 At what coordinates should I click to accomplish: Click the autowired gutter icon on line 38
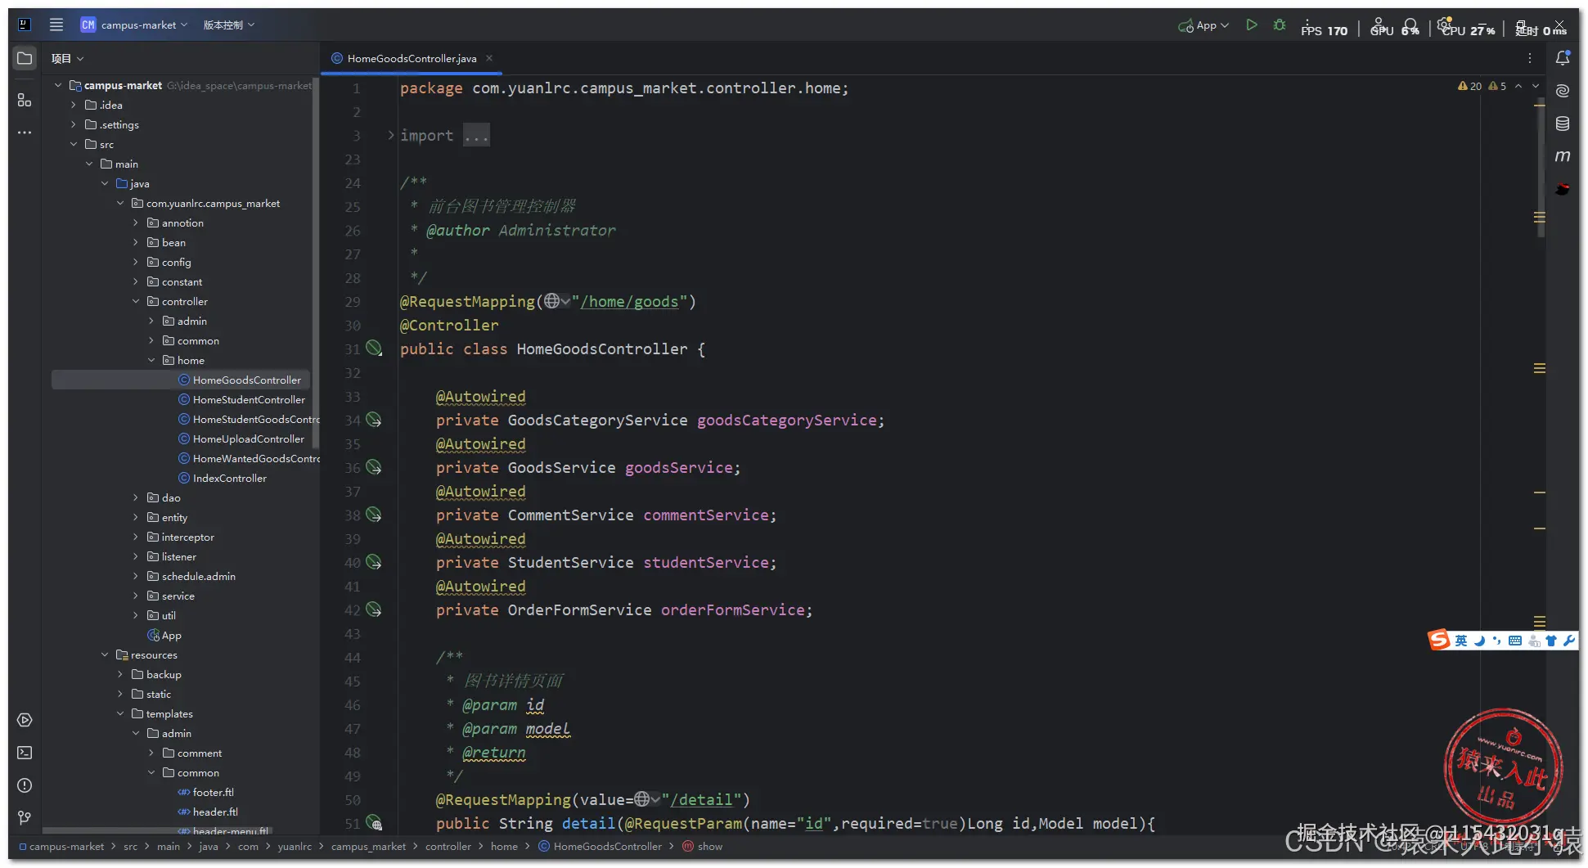374,515
